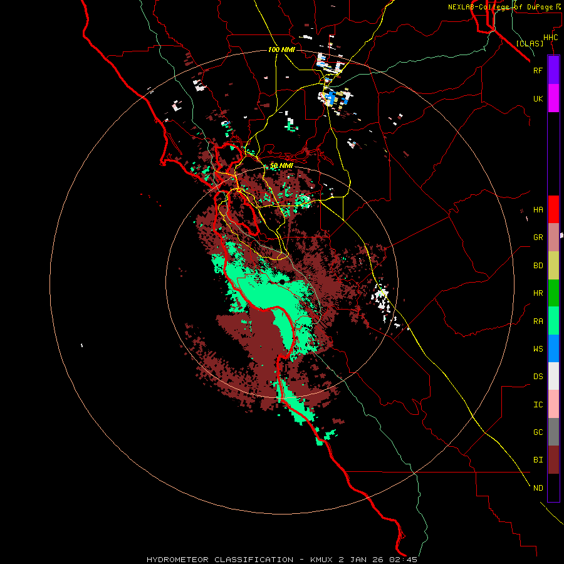The width and height of the screenshot is (564, 564).
Task: Click the GR pink-brown legend swatch
Action: tap(553, 238)
